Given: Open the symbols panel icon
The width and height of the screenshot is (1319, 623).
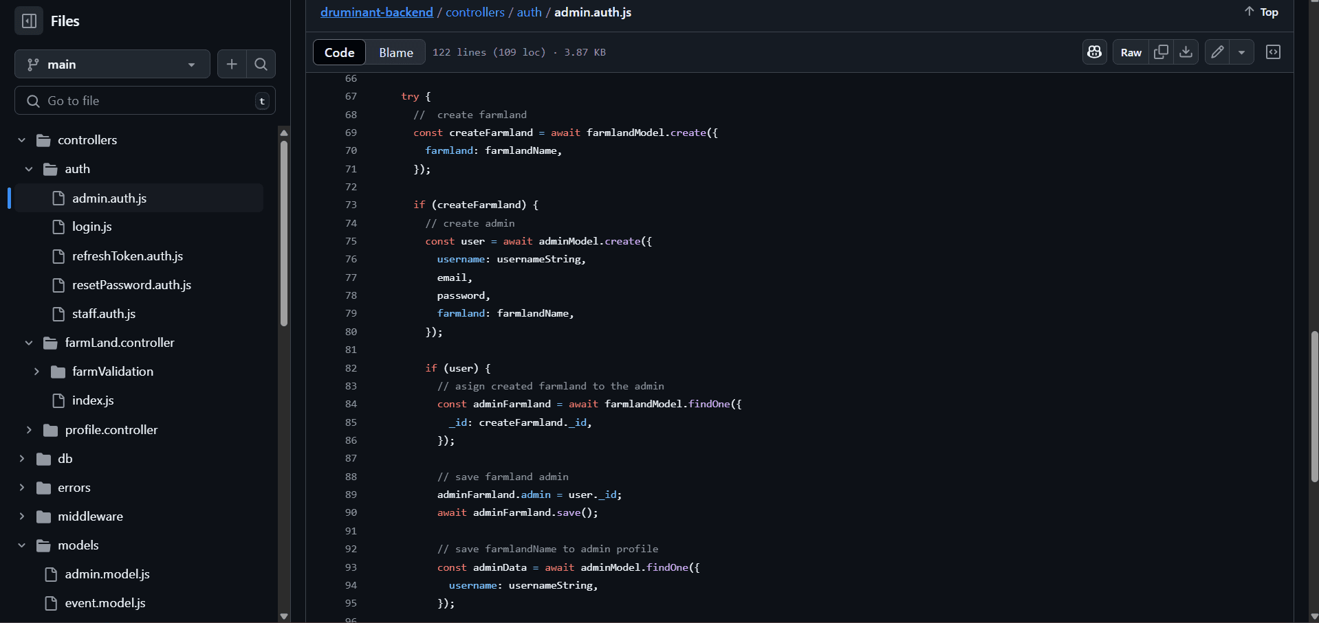Looking at the screenshot, I should pos(1273,52).
